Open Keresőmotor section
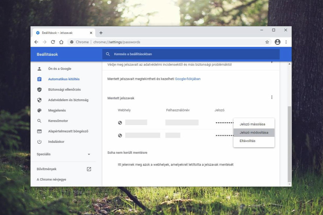 pos(58,121)
